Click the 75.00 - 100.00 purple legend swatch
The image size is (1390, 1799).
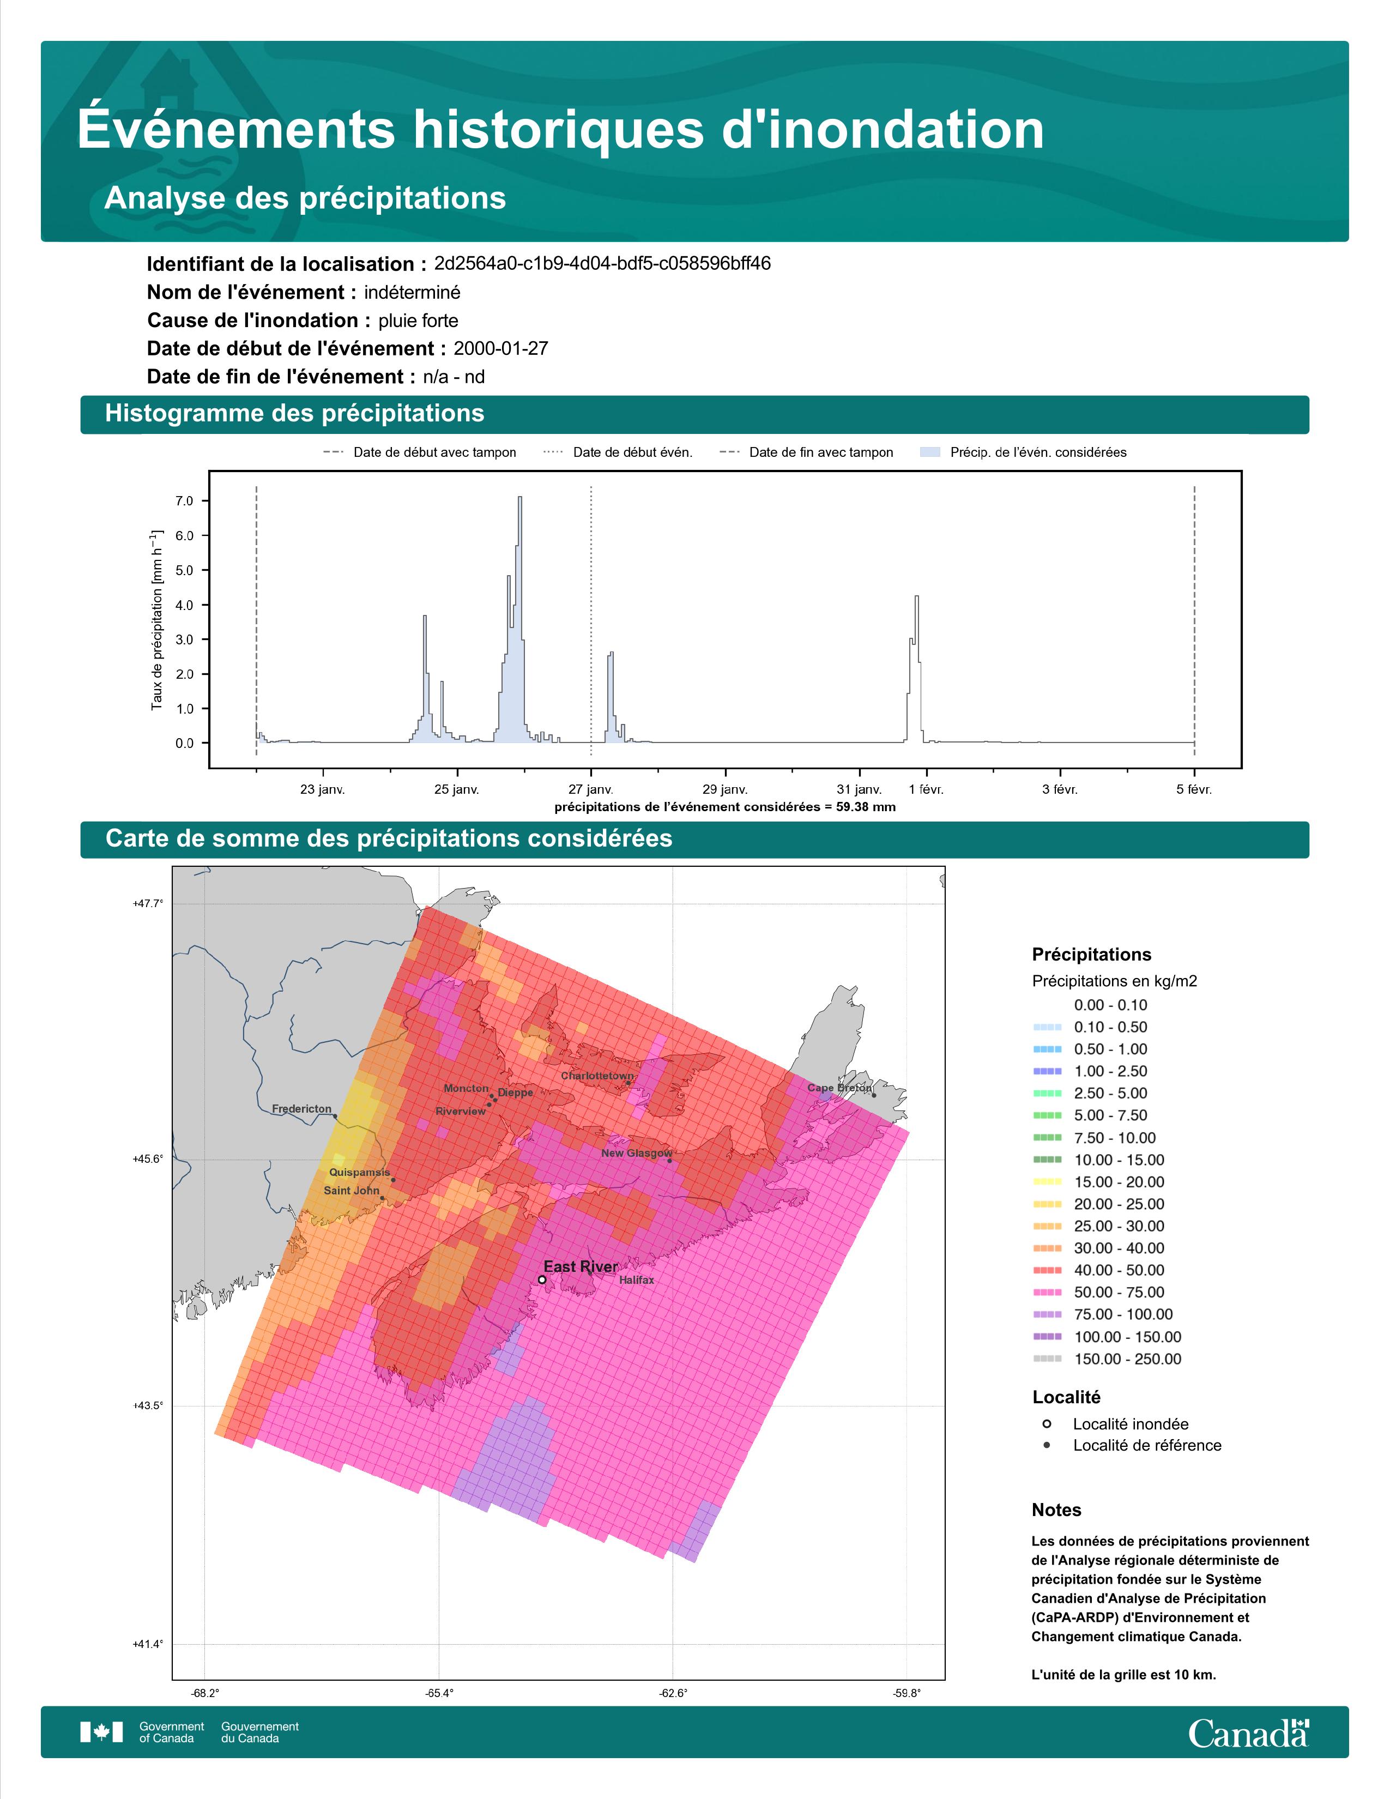coord(1047,1315)
